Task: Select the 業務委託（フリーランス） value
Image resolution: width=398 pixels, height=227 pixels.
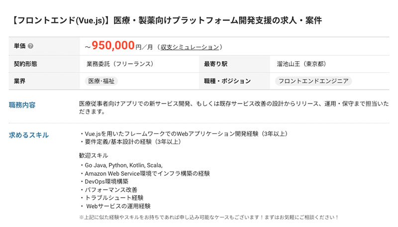Action: point(120,64)
